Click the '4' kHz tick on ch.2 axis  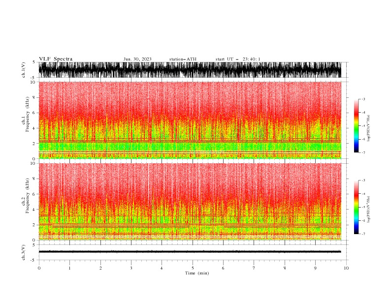coord(34,210)
